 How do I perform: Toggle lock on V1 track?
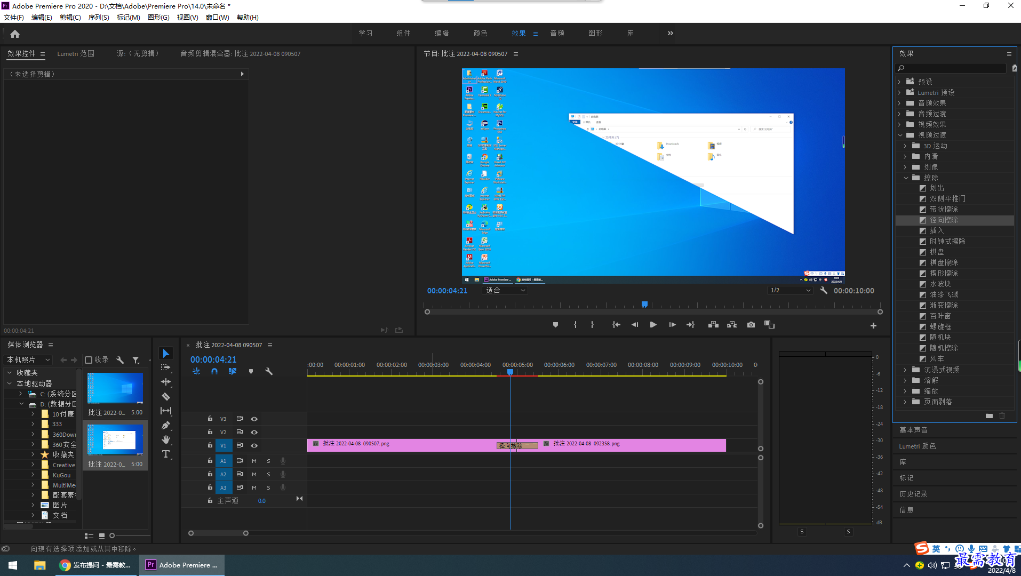click(210, 445)
